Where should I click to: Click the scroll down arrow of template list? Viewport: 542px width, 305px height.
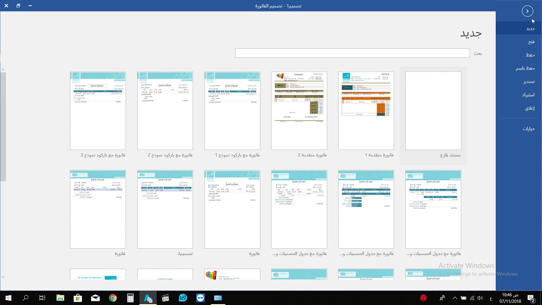coord(3,277)
